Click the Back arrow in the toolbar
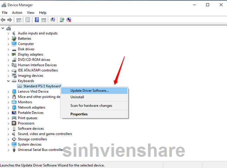Screen dimensions: 227x168 [3, 20]
